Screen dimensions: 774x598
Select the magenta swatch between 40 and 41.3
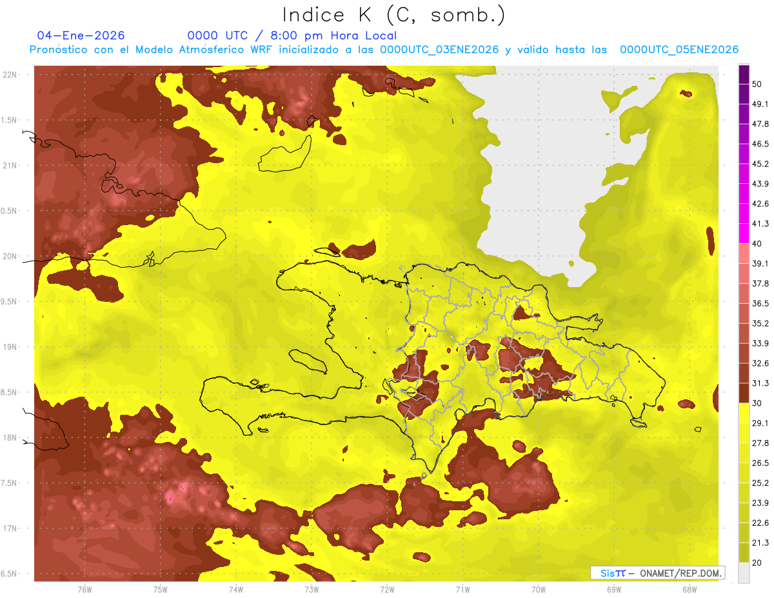coord(744,234)
